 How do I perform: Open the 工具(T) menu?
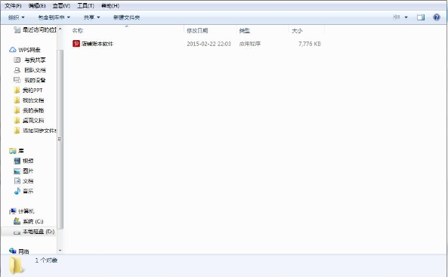point(85,6)
